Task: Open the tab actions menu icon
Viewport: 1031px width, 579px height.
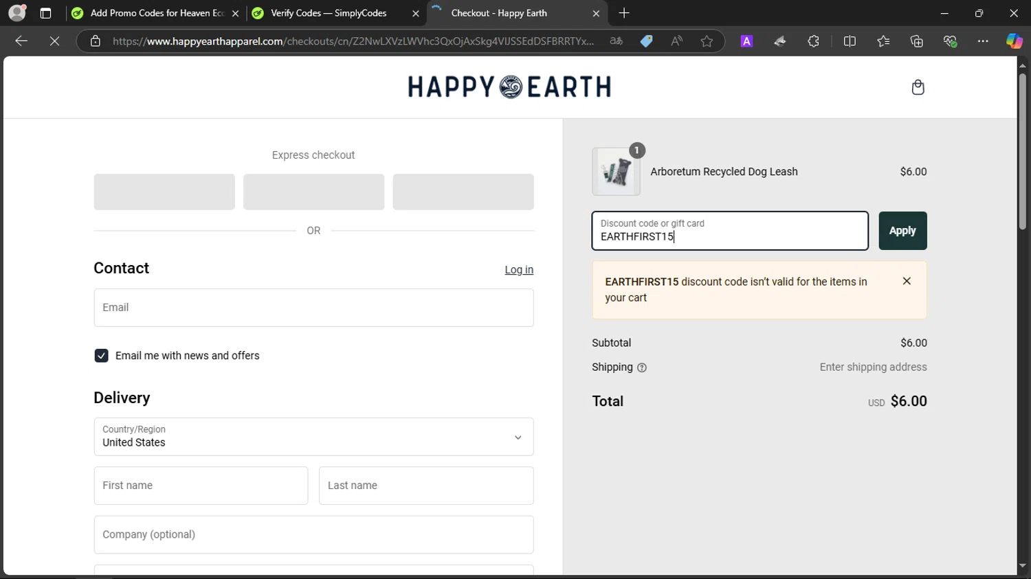Action: [45, 13]
